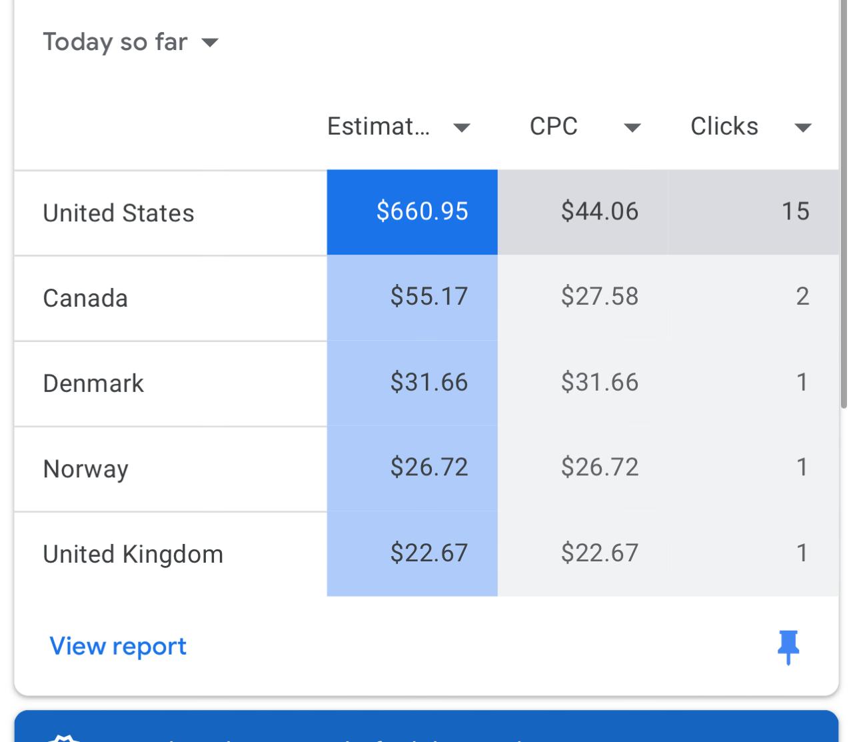This screenshot has width=853, height=742.
Task: Select the Denmark row label
Action: pyautogui.click(x=93, y=383)
